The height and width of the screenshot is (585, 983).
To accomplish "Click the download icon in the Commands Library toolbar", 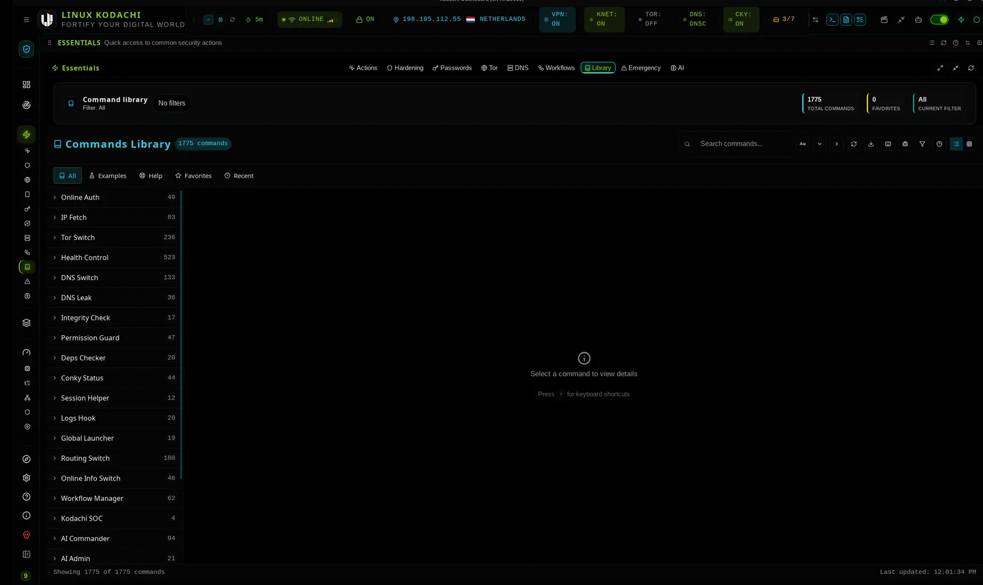I will point(871,144).
